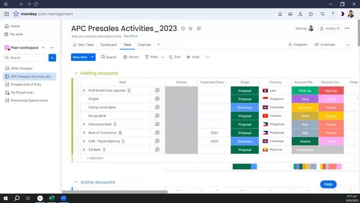Click blue plus button in sidebar
The image size is (360, 203).
[52, 58]
